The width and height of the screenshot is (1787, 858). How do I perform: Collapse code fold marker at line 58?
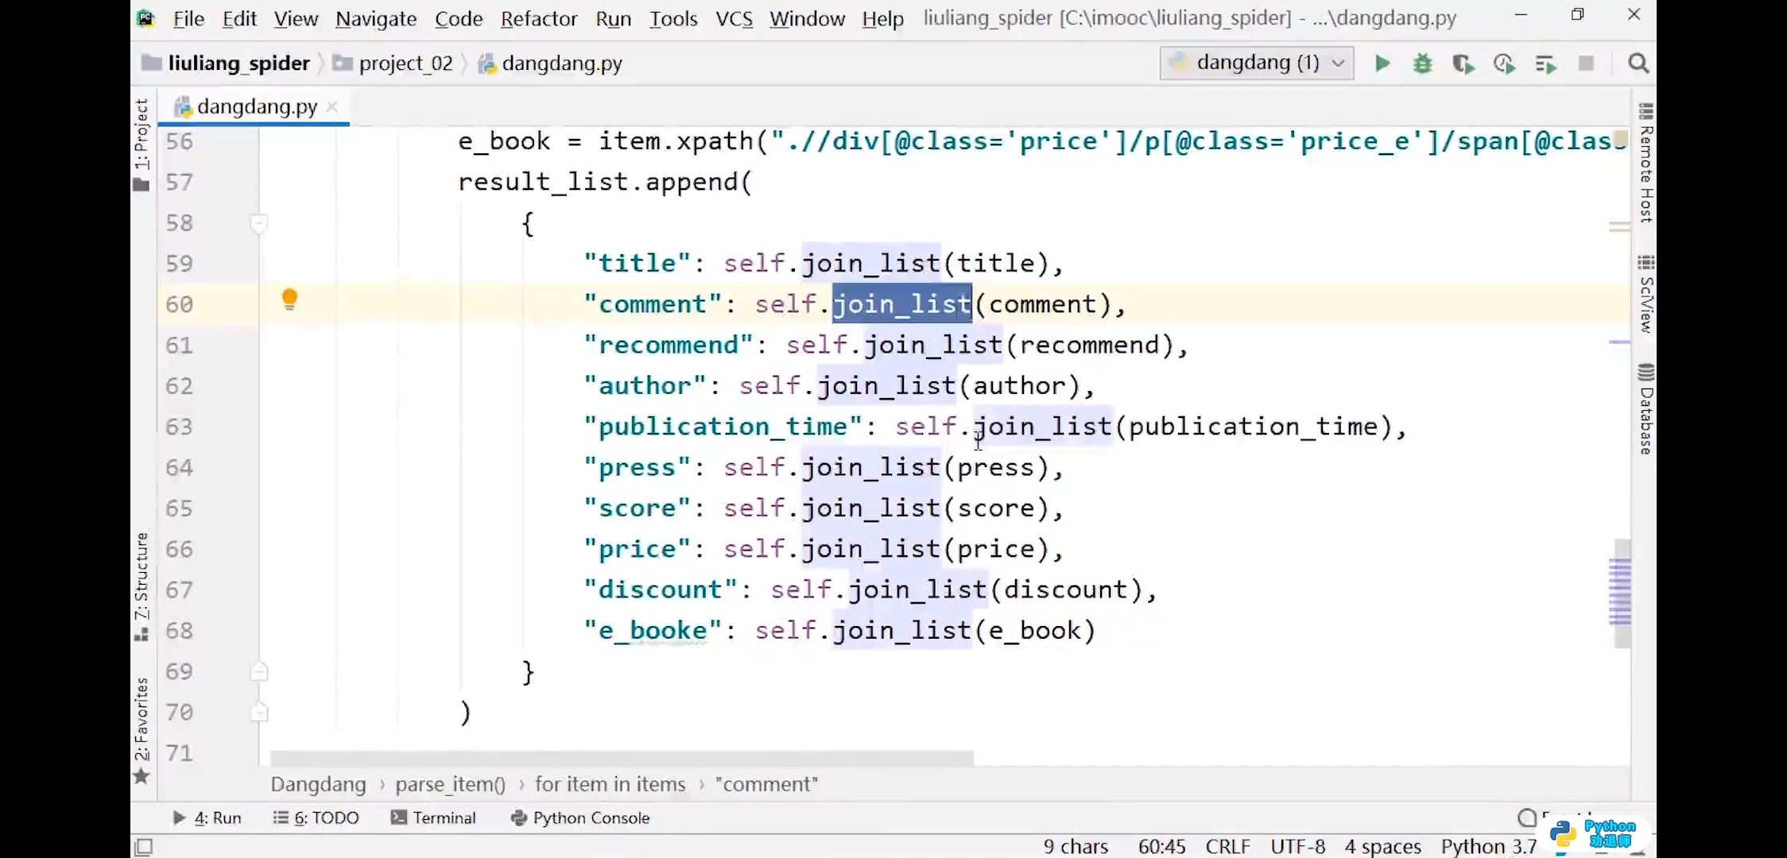click(x=258, y=223)
